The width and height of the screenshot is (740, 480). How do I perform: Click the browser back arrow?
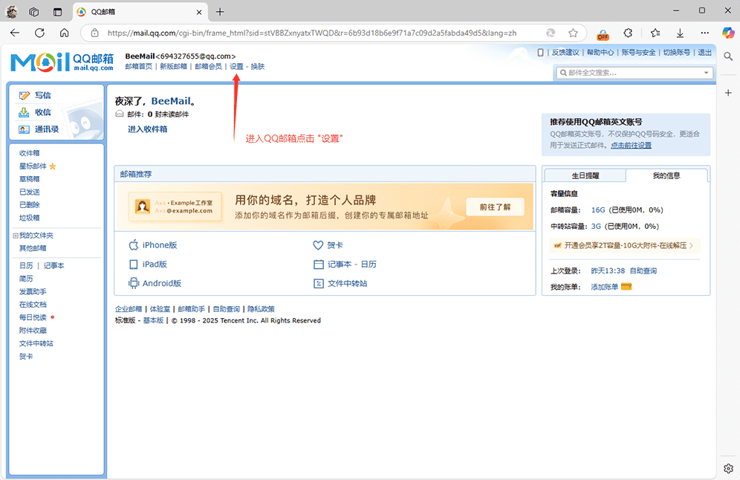point(15,33)
